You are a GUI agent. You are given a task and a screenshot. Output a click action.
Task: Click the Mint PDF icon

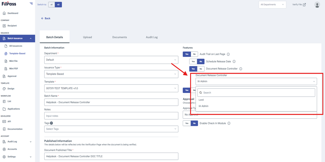[6, 69]
